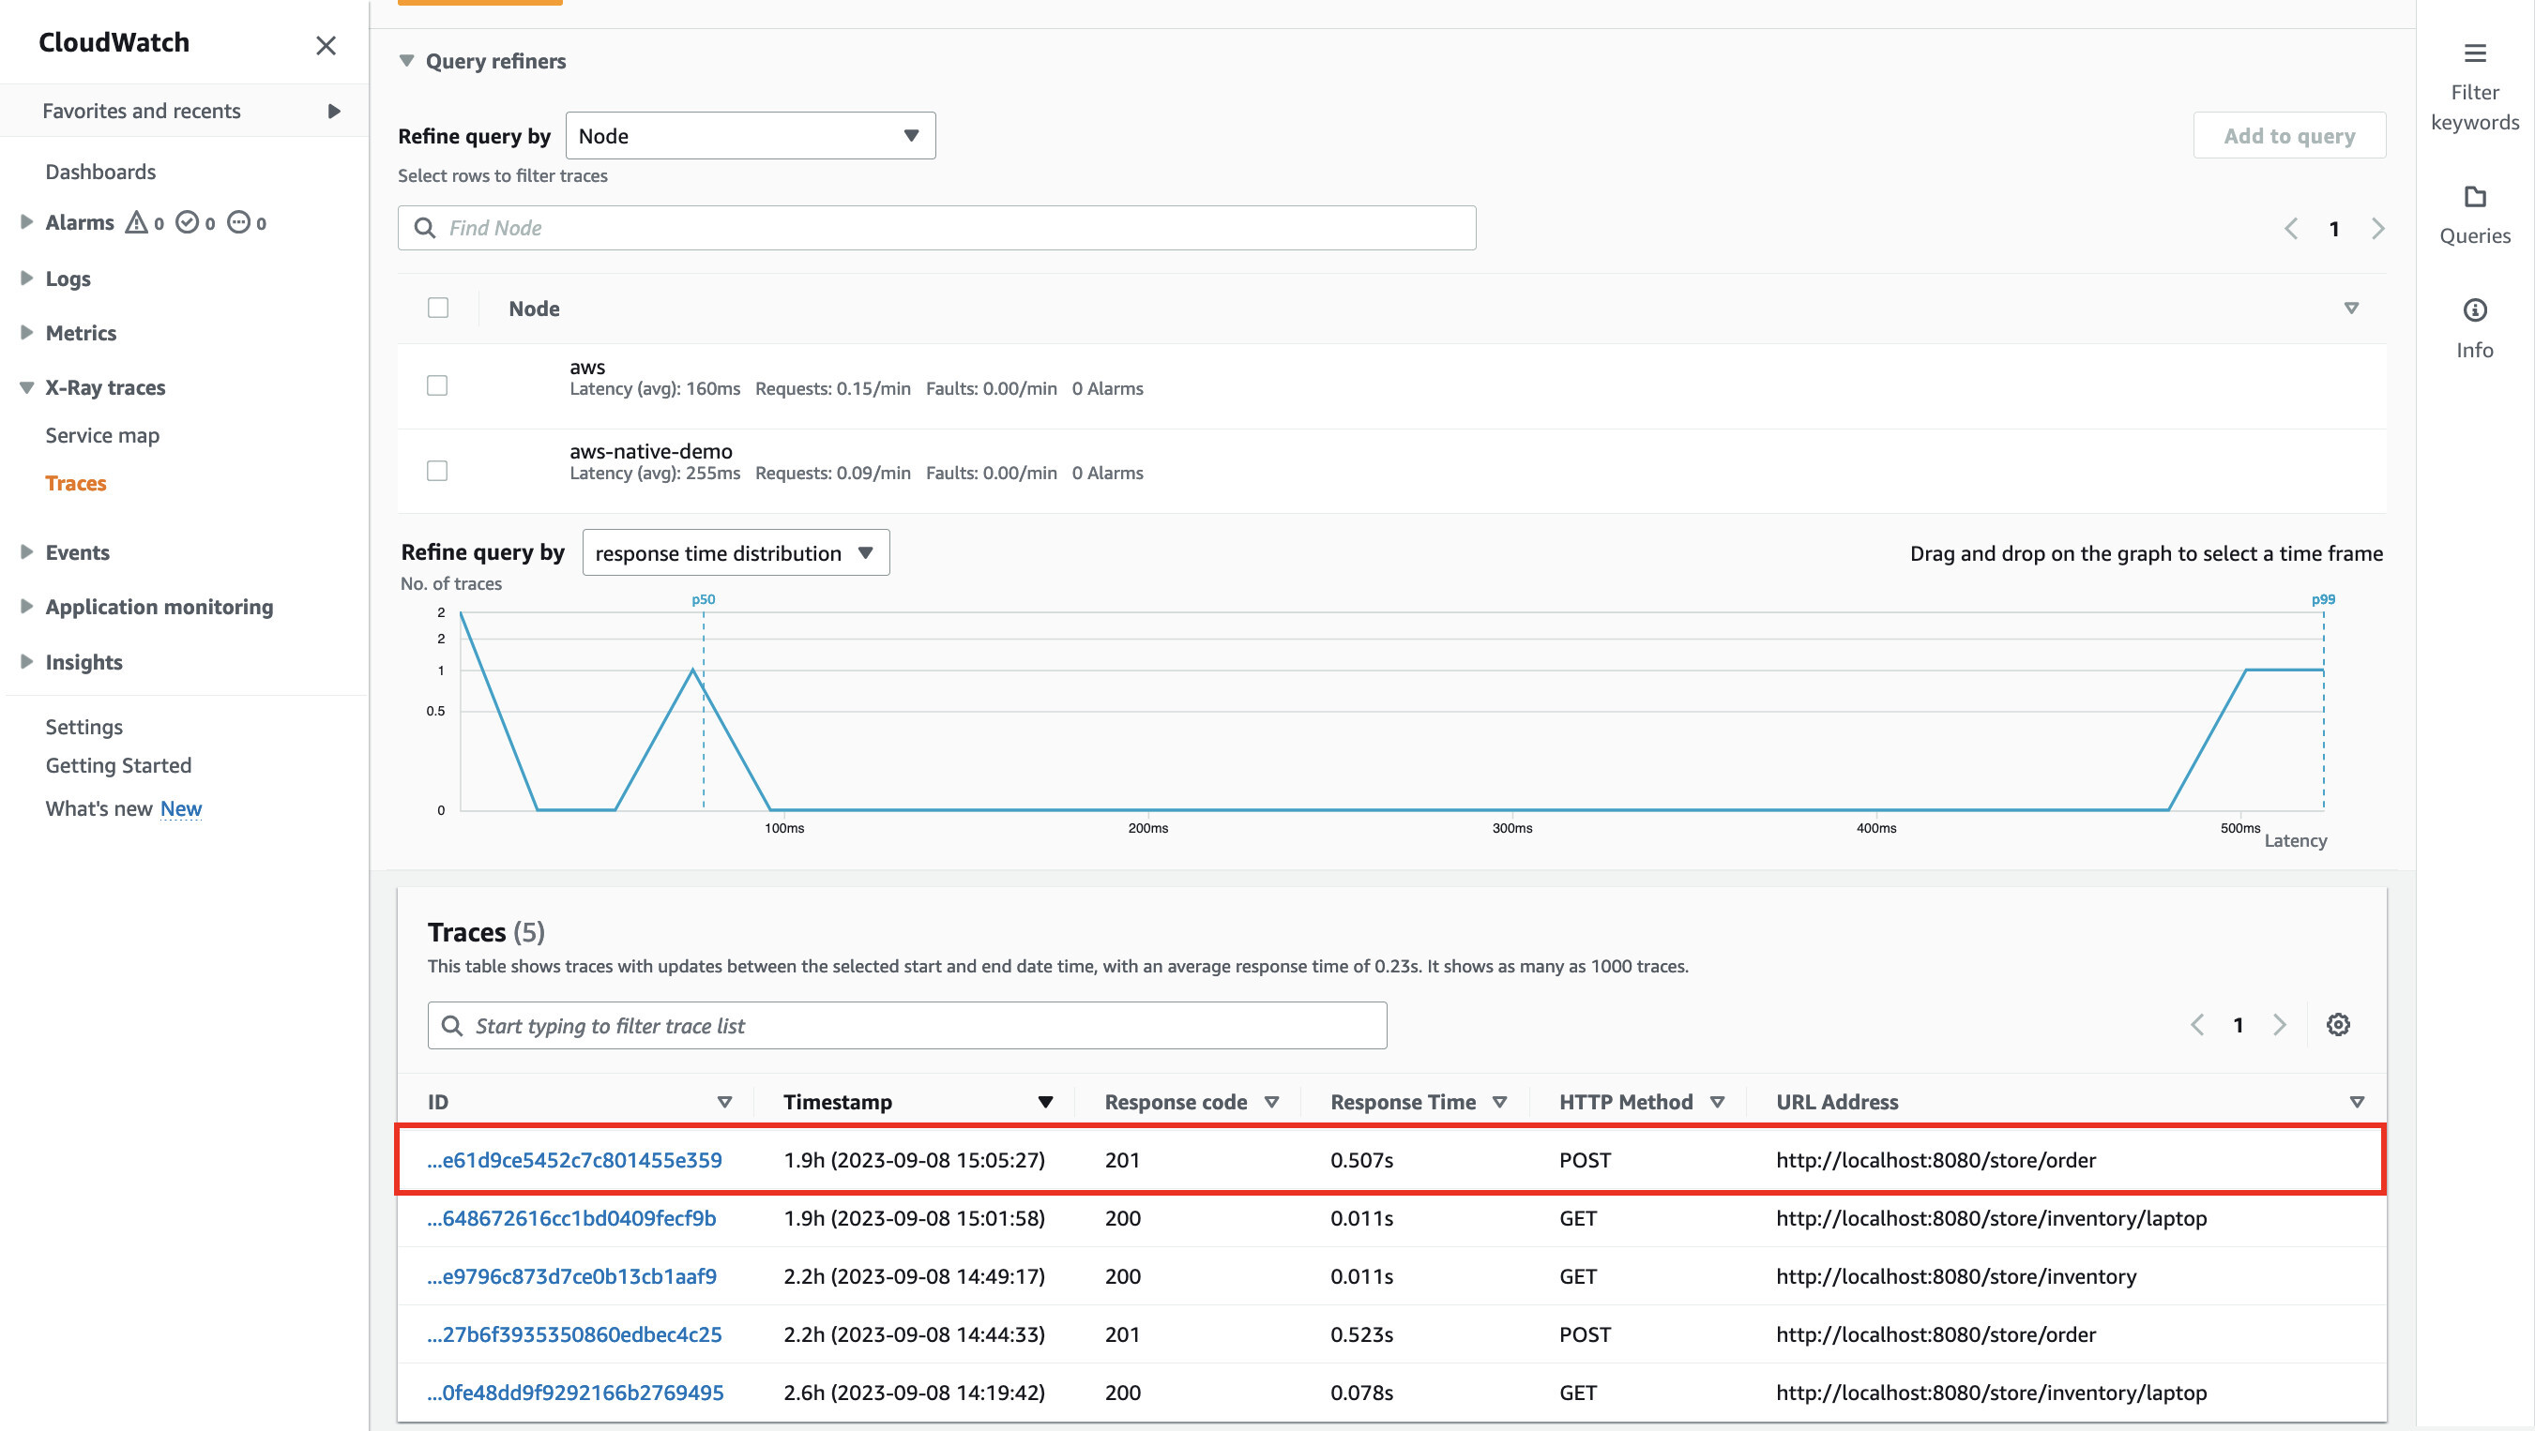Check the aws node row
The height and width of the screenshot is (1431, 2535).
click(x=437, y=385)
